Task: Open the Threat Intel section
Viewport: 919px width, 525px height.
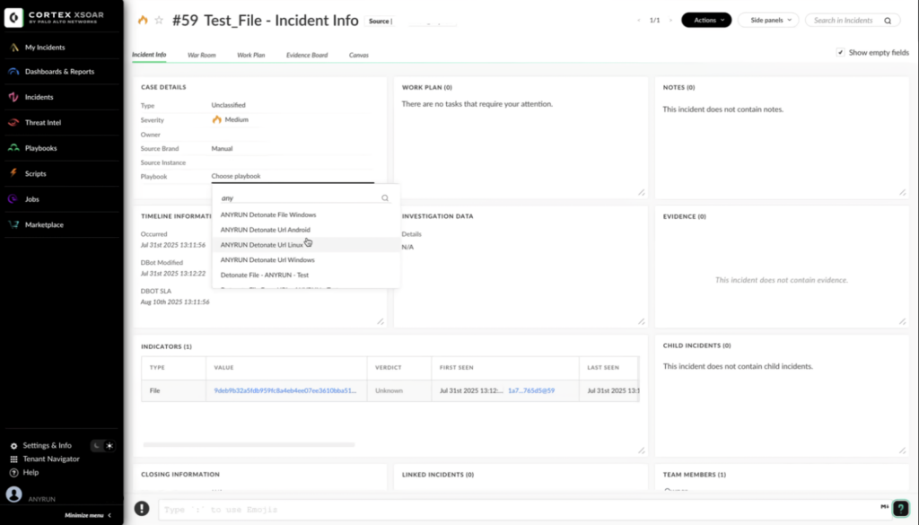Action: pyautogui.click(x=45, y=122)
